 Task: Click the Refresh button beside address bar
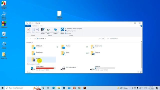(103, 38)
